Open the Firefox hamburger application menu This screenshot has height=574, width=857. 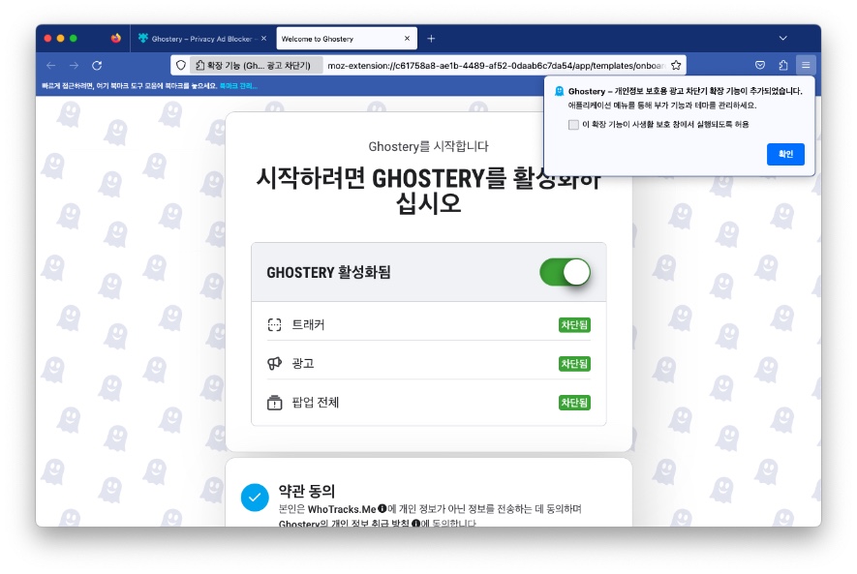coord(806,66)
